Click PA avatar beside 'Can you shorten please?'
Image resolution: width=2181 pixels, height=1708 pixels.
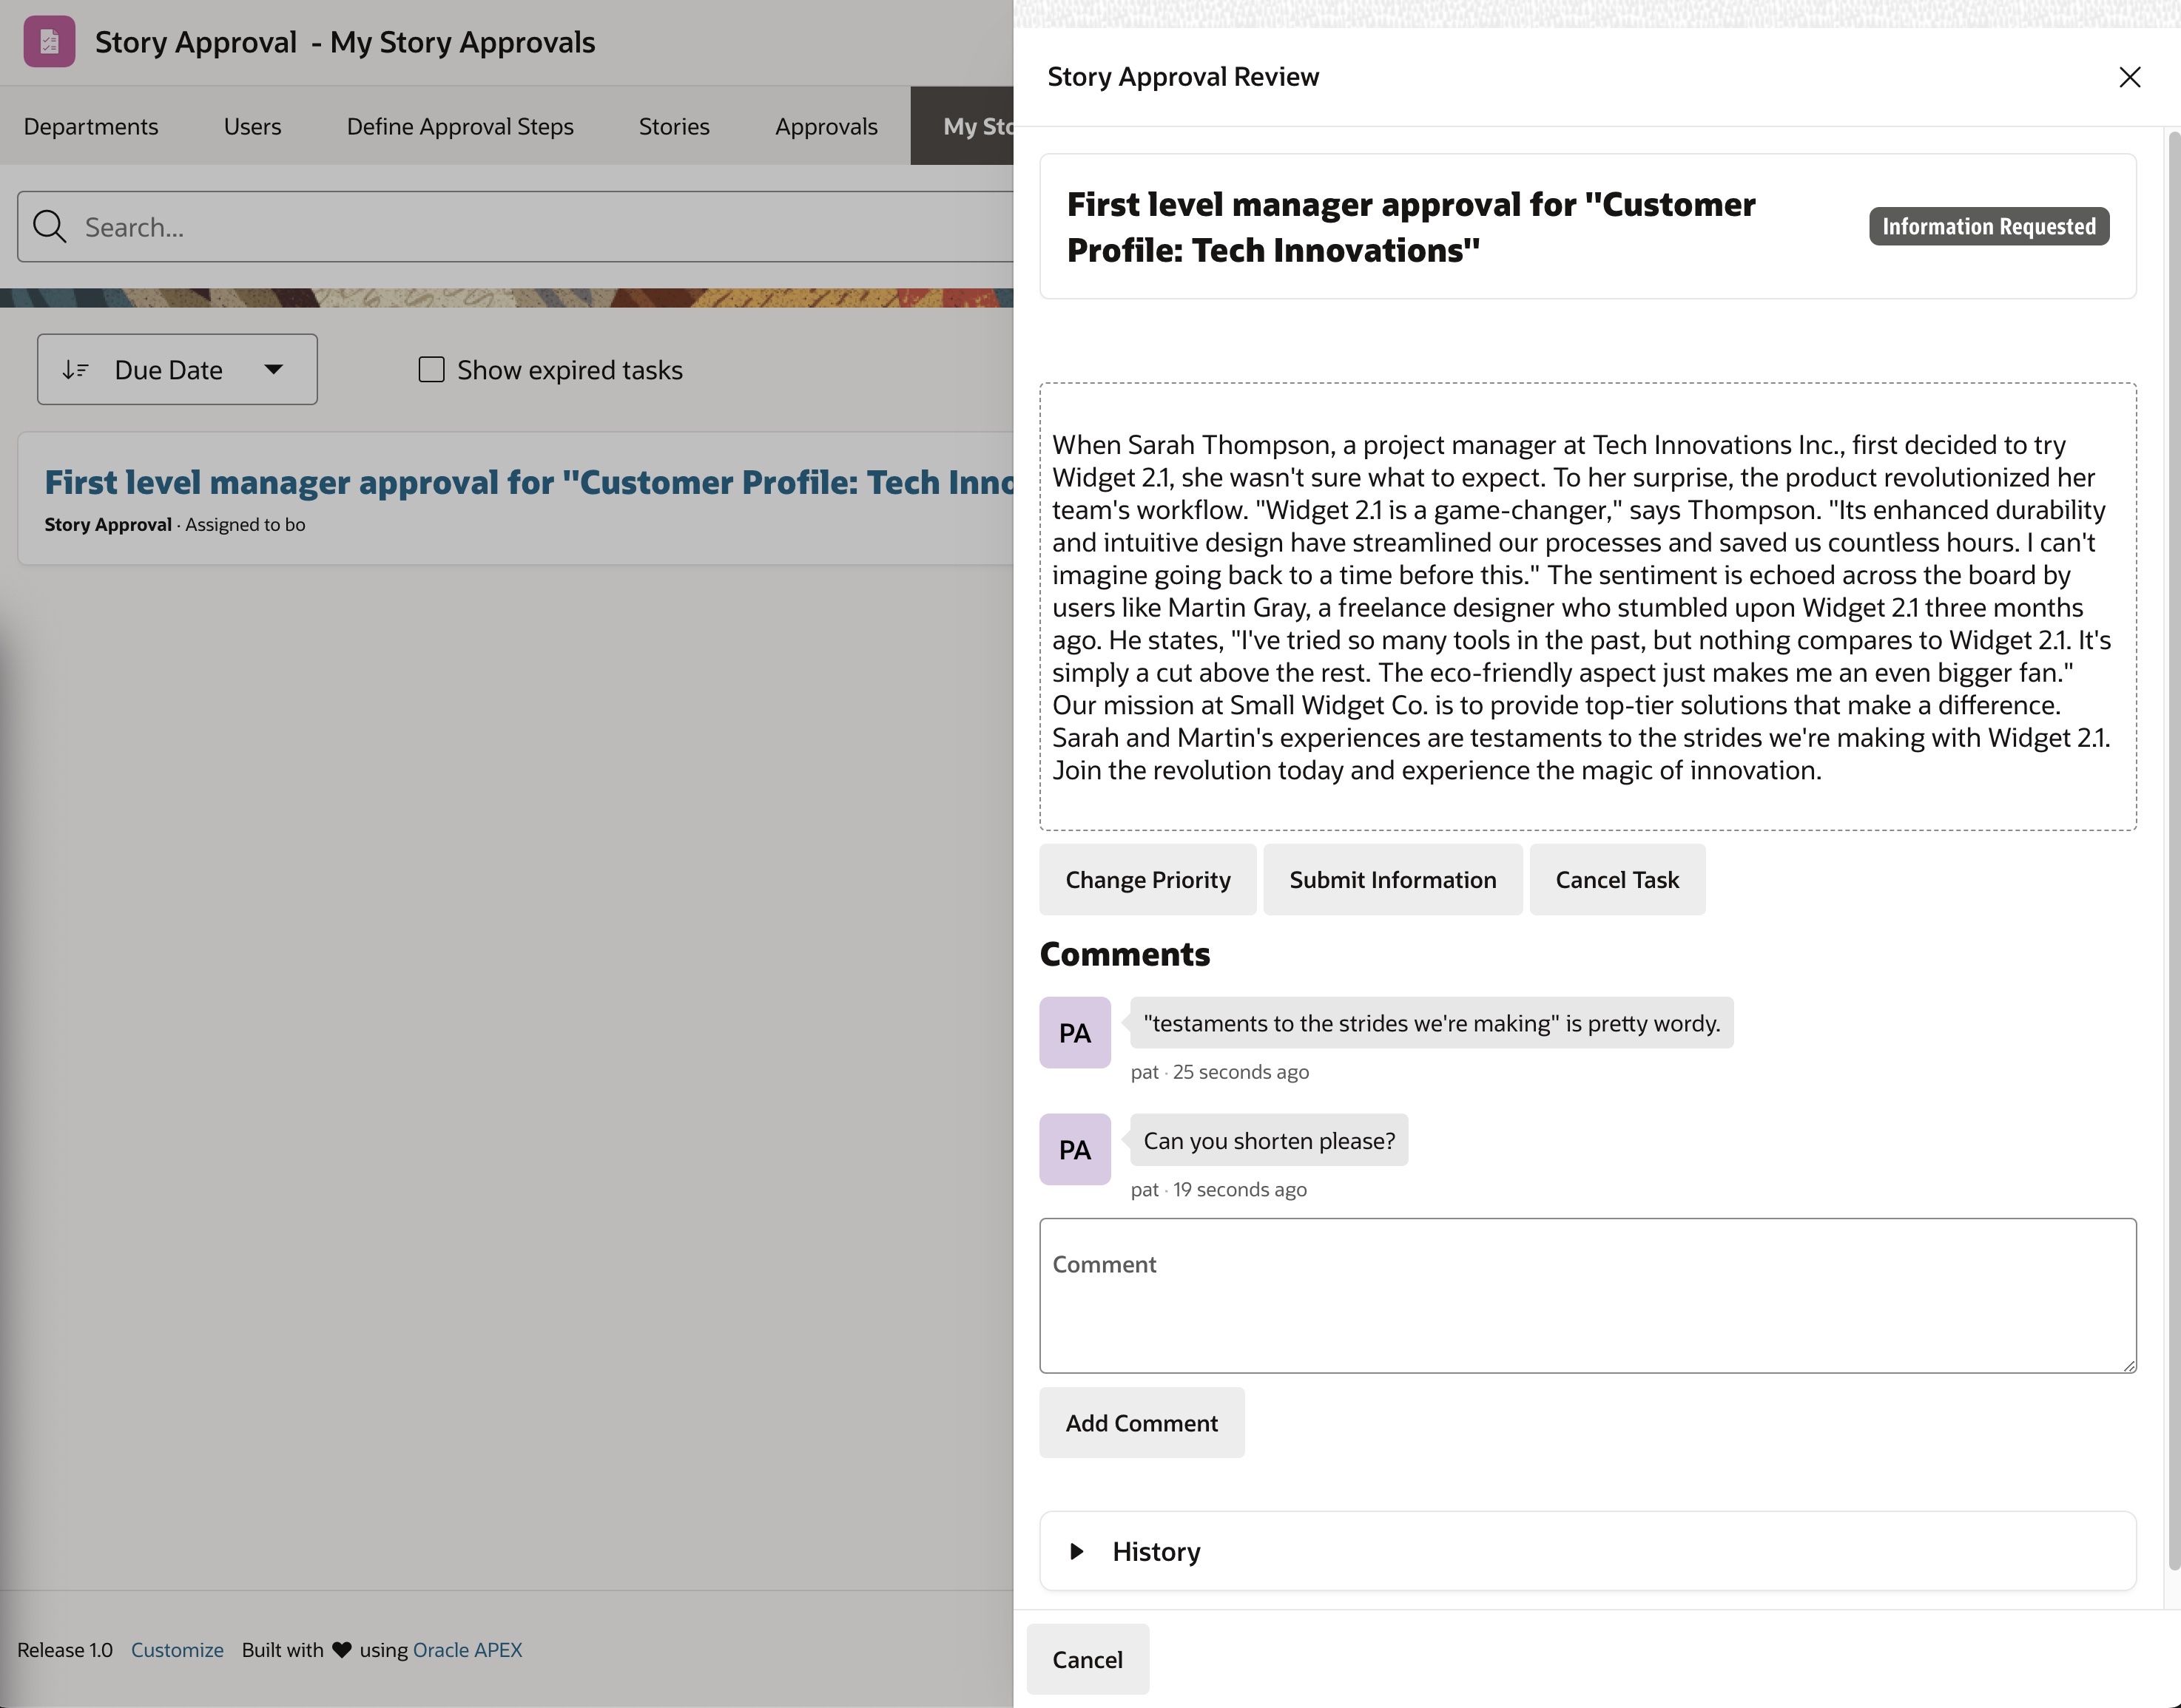pyautogui.click(x=1074, y=1149)
